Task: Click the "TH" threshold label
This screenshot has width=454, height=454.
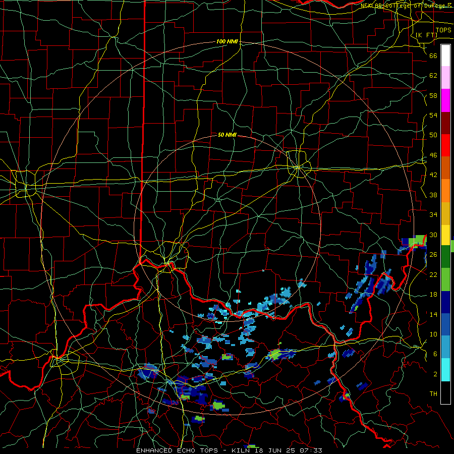Action: (433, 394)
